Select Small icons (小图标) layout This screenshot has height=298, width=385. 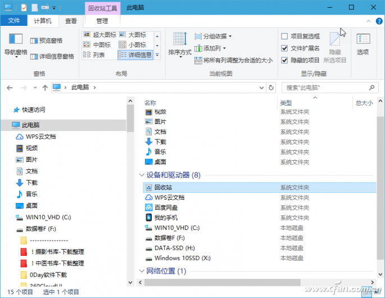[133, 45]
